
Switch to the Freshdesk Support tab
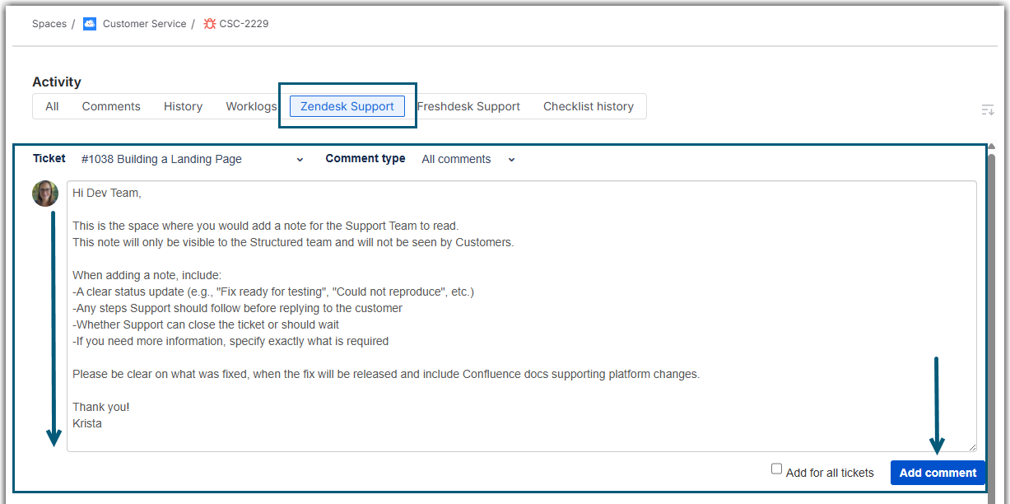point(468,106)
